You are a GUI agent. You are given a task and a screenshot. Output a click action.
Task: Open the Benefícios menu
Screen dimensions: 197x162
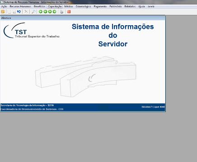[x=39, y=6]
